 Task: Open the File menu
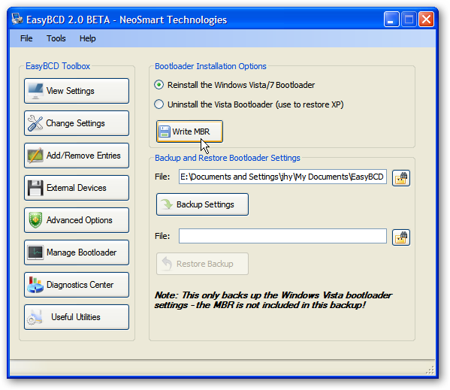[26, 38]
